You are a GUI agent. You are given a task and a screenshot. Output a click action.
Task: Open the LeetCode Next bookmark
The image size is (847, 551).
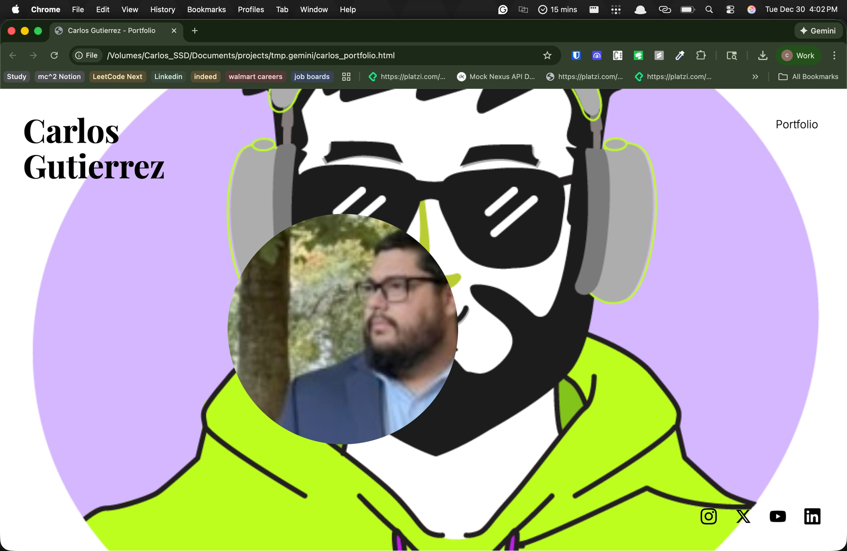(x=117, y=77)
